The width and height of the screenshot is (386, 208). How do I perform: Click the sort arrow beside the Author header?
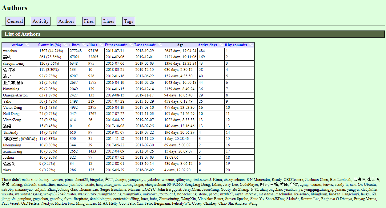(27, 45)
